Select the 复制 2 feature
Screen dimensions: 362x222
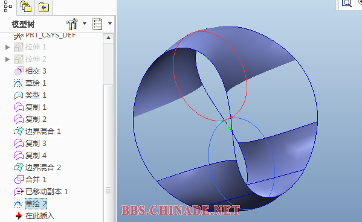(x=36, y=119)
